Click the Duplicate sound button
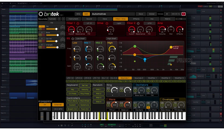224x130 pixels. [x=52, y=19]
